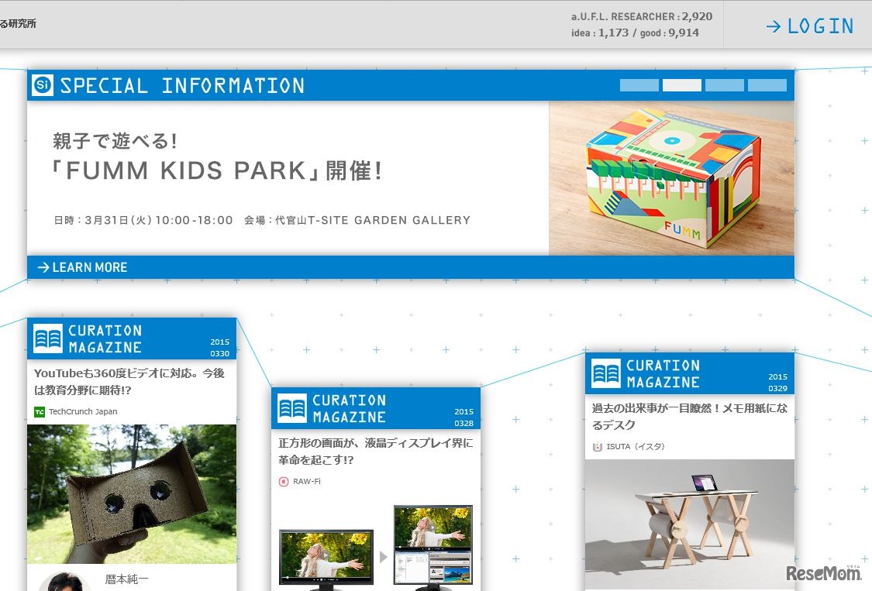Click the TechCrunch Japan source icon
872x591 pixels.
tap(40, 412)
